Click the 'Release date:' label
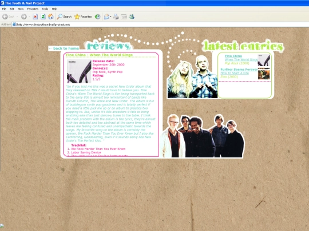Image resolution: width=309 pixels, height=231 pixels. point(104,61)
